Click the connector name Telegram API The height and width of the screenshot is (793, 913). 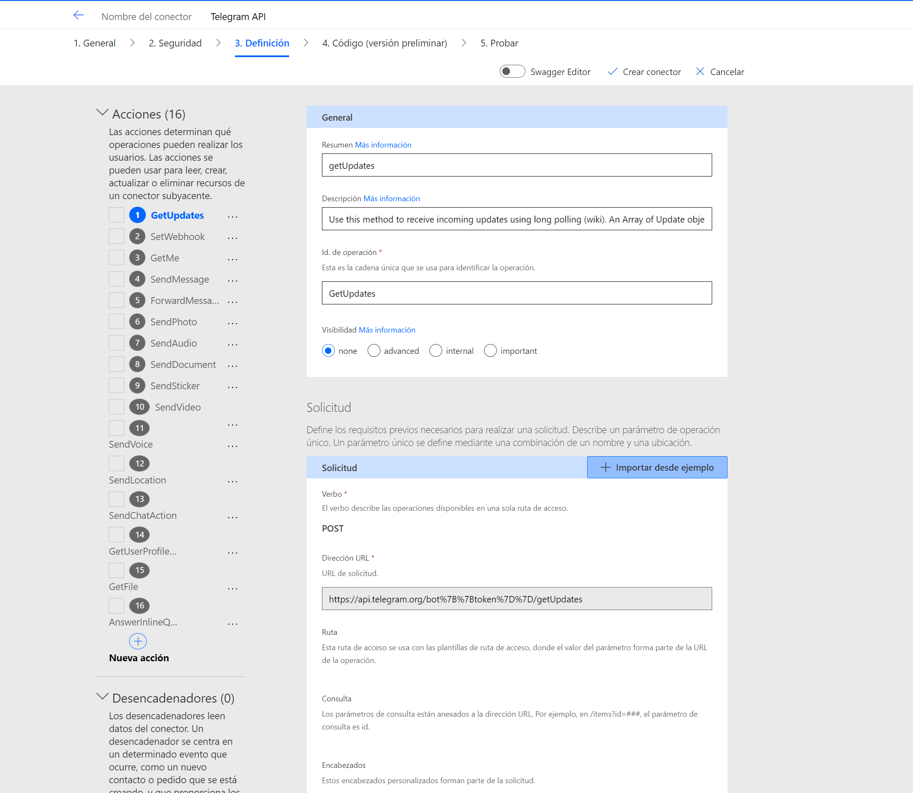point(238,16)
